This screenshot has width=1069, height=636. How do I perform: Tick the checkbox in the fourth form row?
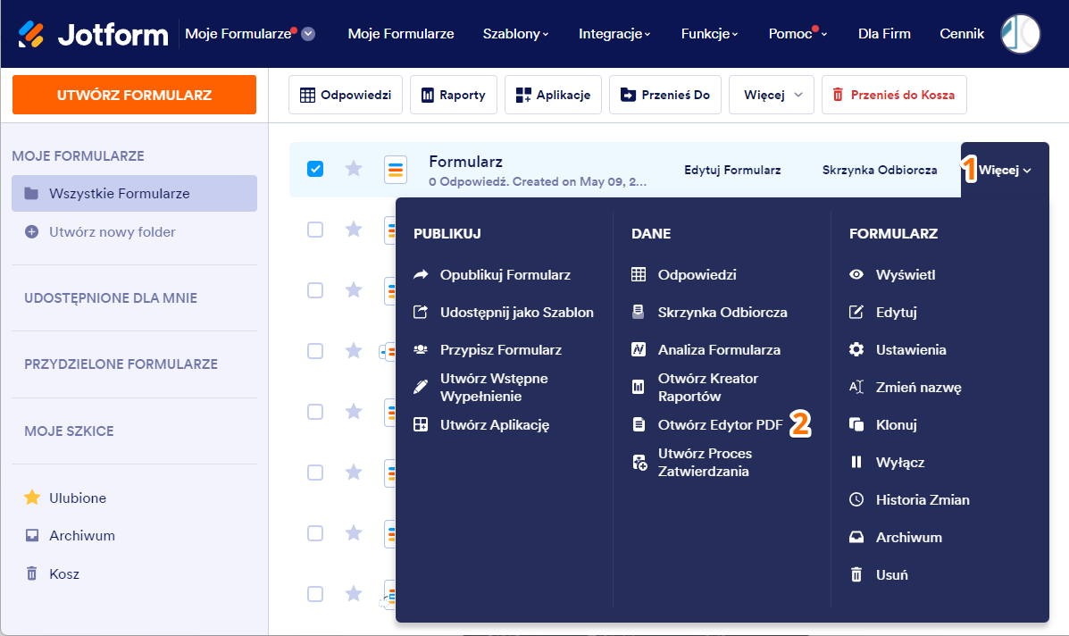[315, 351]
